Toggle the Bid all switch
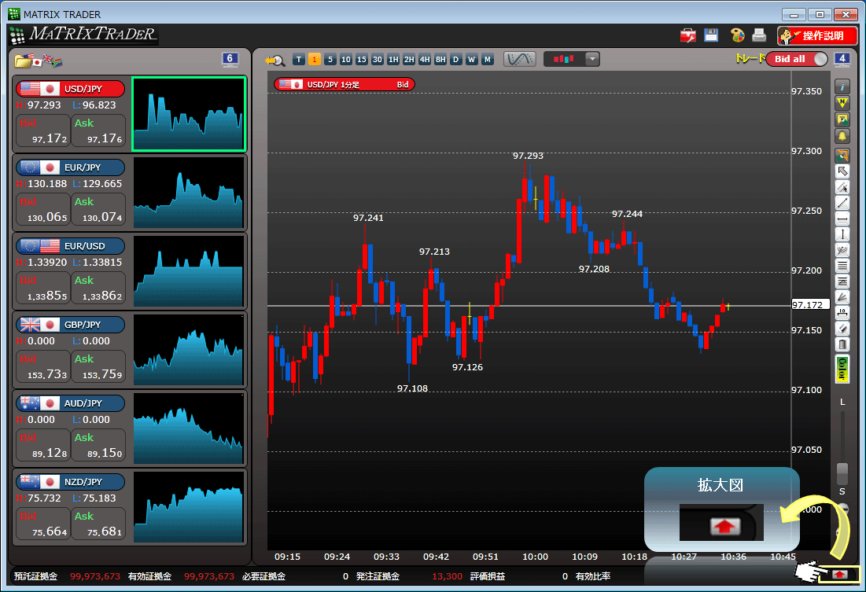The image size is (866, 592). 797,59
